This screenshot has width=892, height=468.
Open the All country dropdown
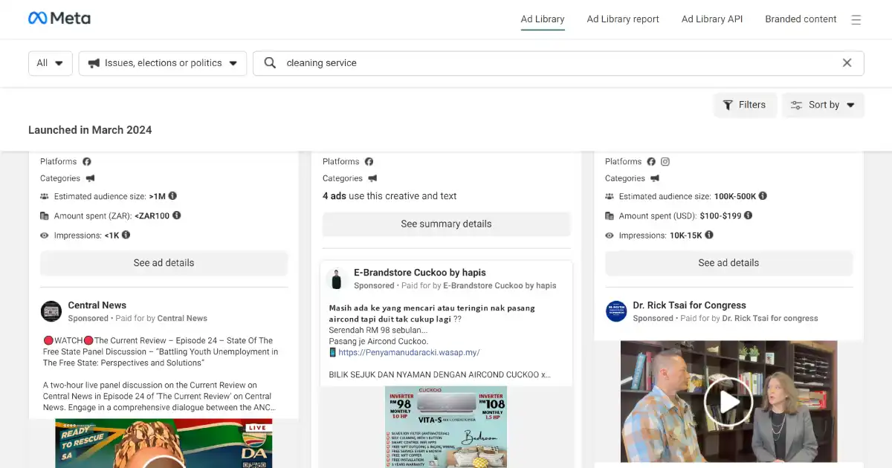pos(51,63)
